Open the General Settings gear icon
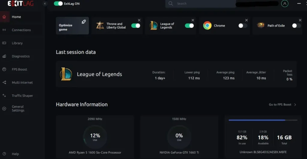 pos(4,108)
